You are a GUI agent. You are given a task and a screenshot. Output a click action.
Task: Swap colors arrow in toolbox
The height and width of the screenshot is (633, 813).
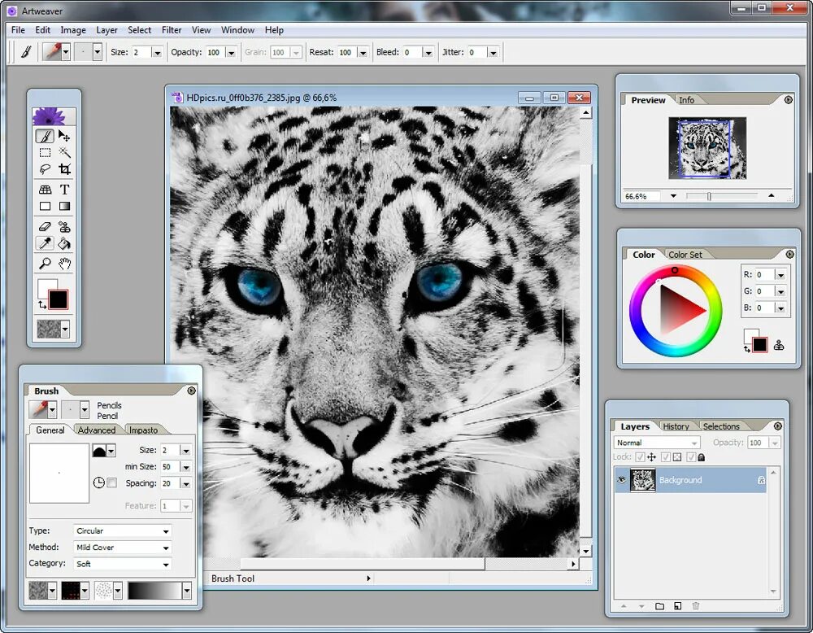(42, 305)
